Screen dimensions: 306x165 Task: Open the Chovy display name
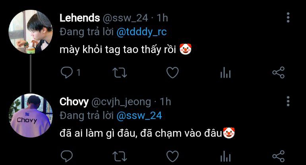tap(74, 102)
